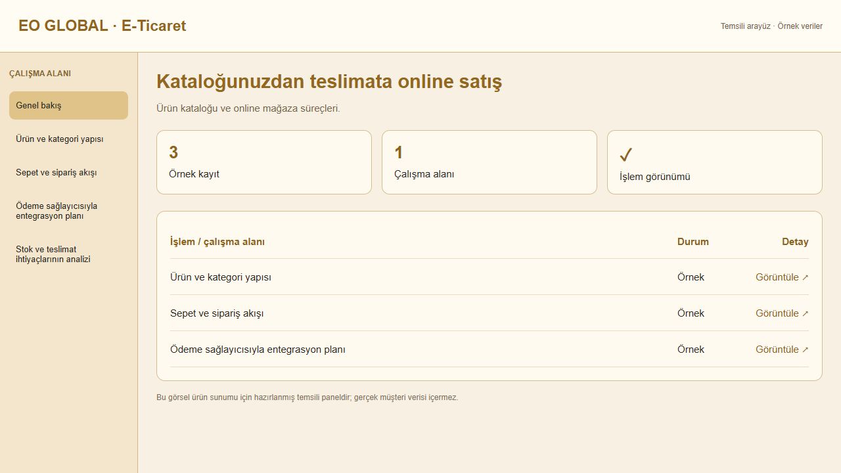
Task: Click Ödeme sağlayıcısıyla entegrasyon planı table row name
Action: click(x=258, y=349)
